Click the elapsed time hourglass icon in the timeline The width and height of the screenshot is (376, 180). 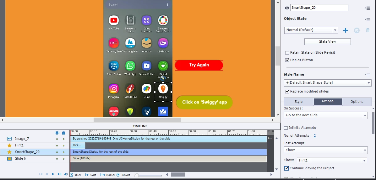(x=71, y=175)
